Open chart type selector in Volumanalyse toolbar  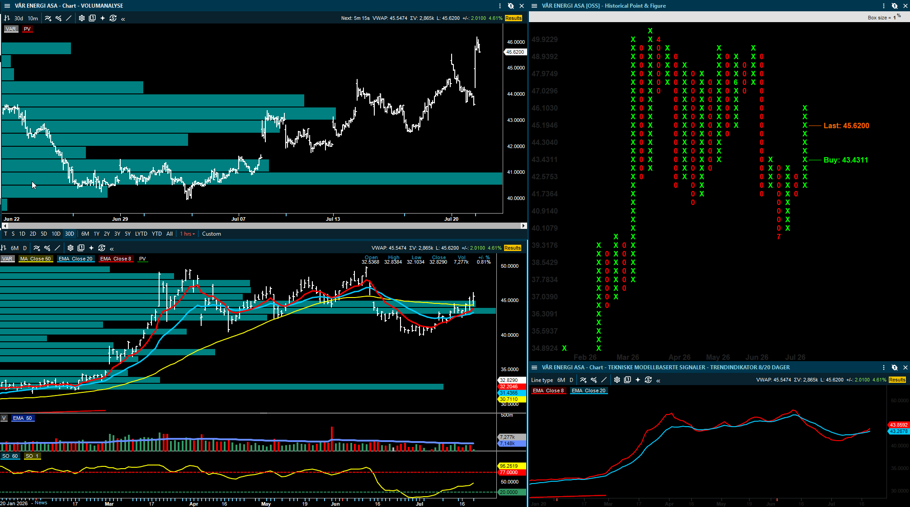pyautogui.click(x=7, y=18)
